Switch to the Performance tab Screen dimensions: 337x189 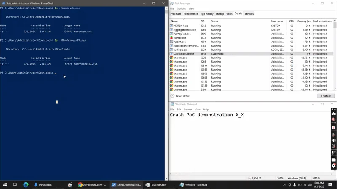coord(191,14)
